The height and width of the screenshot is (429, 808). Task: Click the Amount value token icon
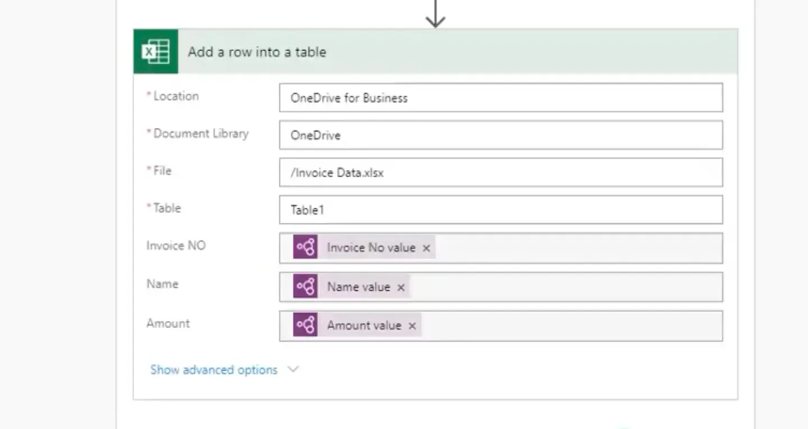tap(305, 326)
